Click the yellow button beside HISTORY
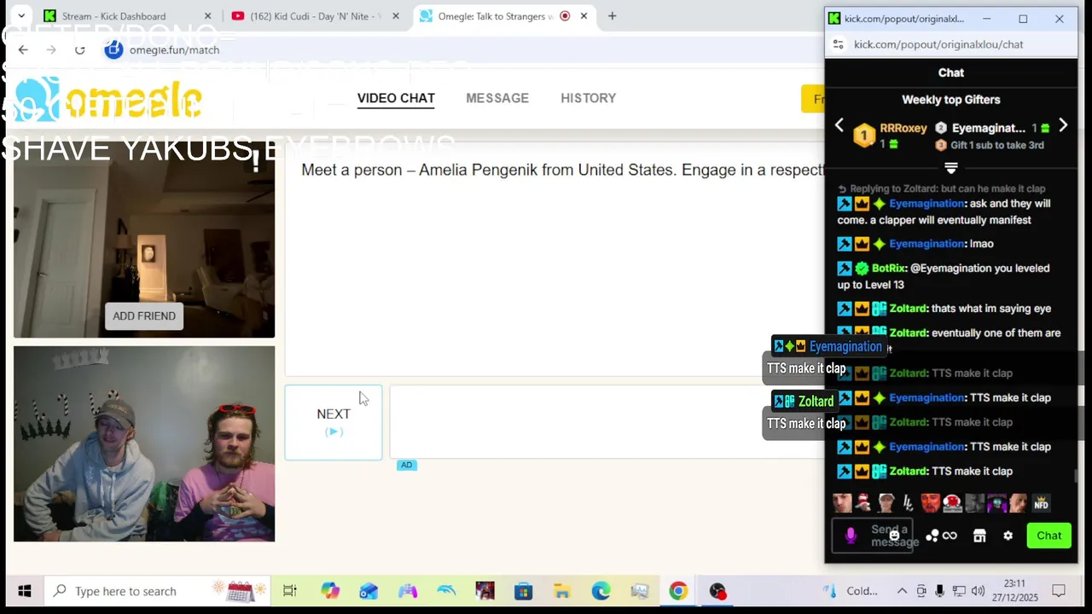The height and width of the screenshot is (614, 1092). pyautogui.click(x=813, y=99)
